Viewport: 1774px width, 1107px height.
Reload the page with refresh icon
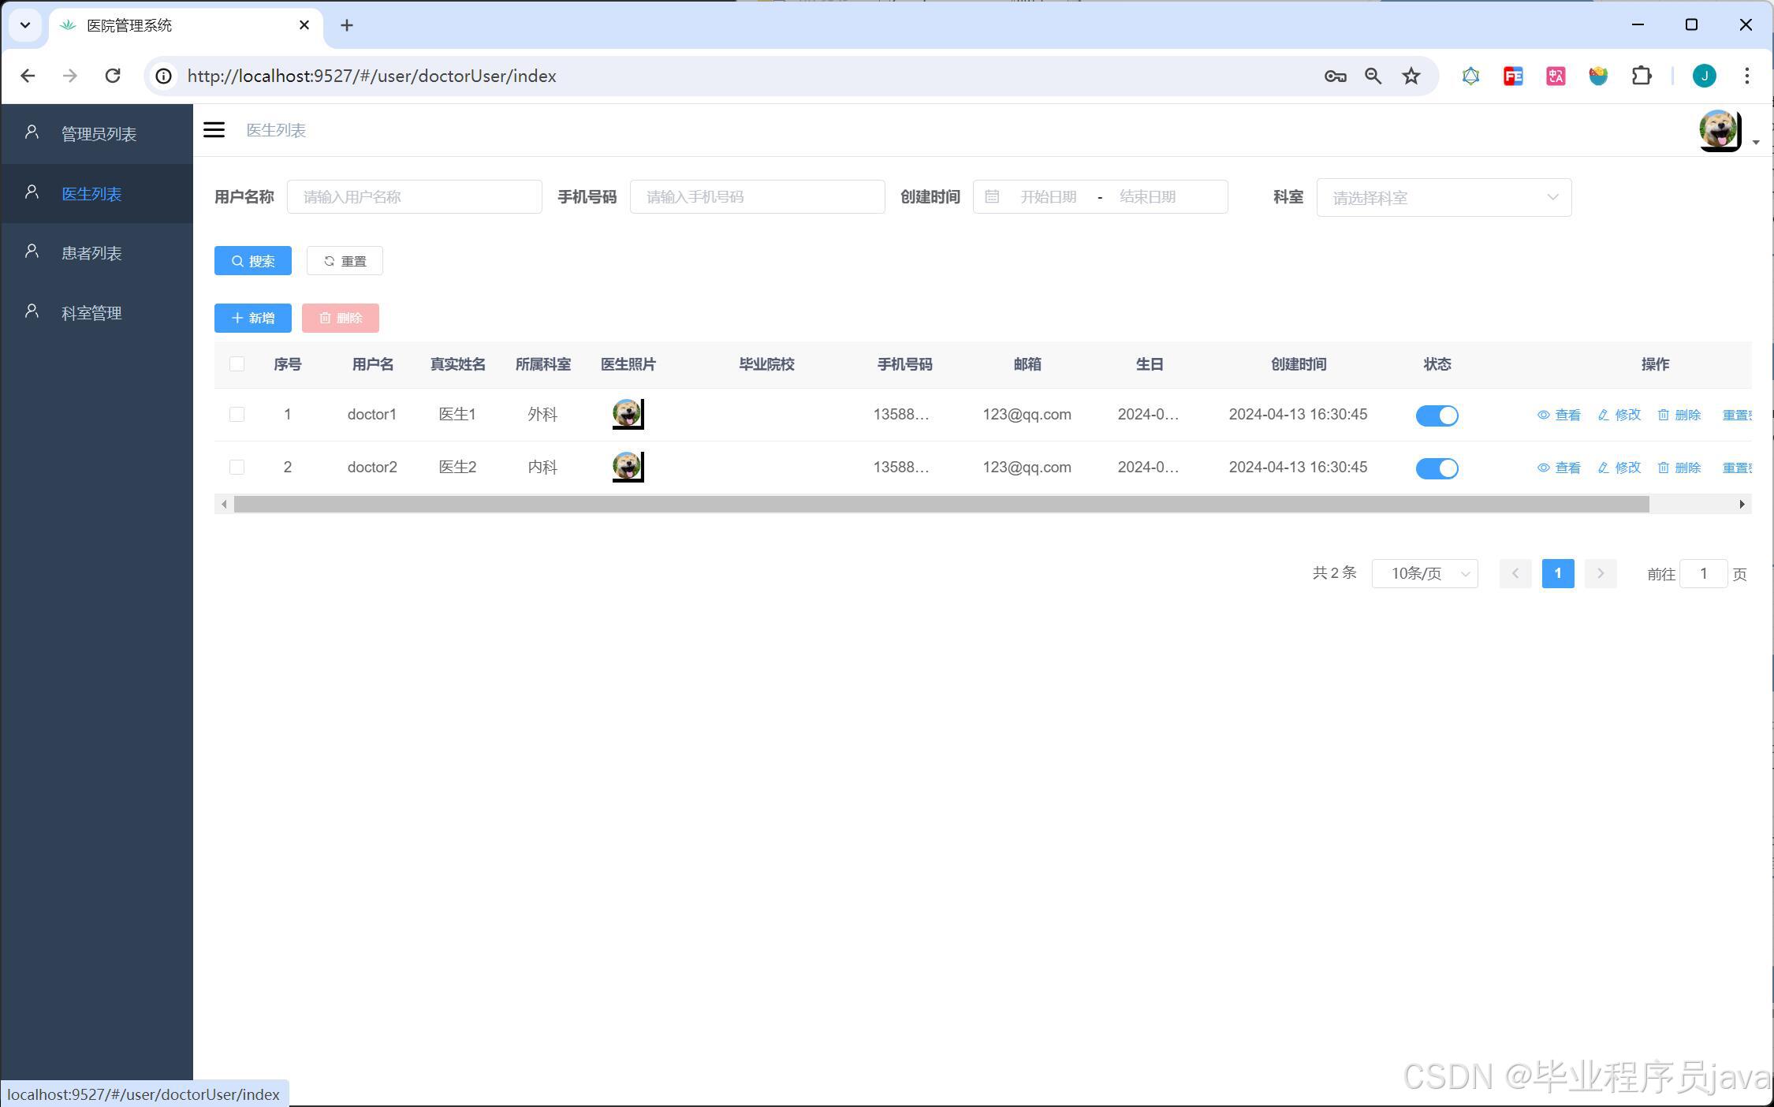pos(113,76)
